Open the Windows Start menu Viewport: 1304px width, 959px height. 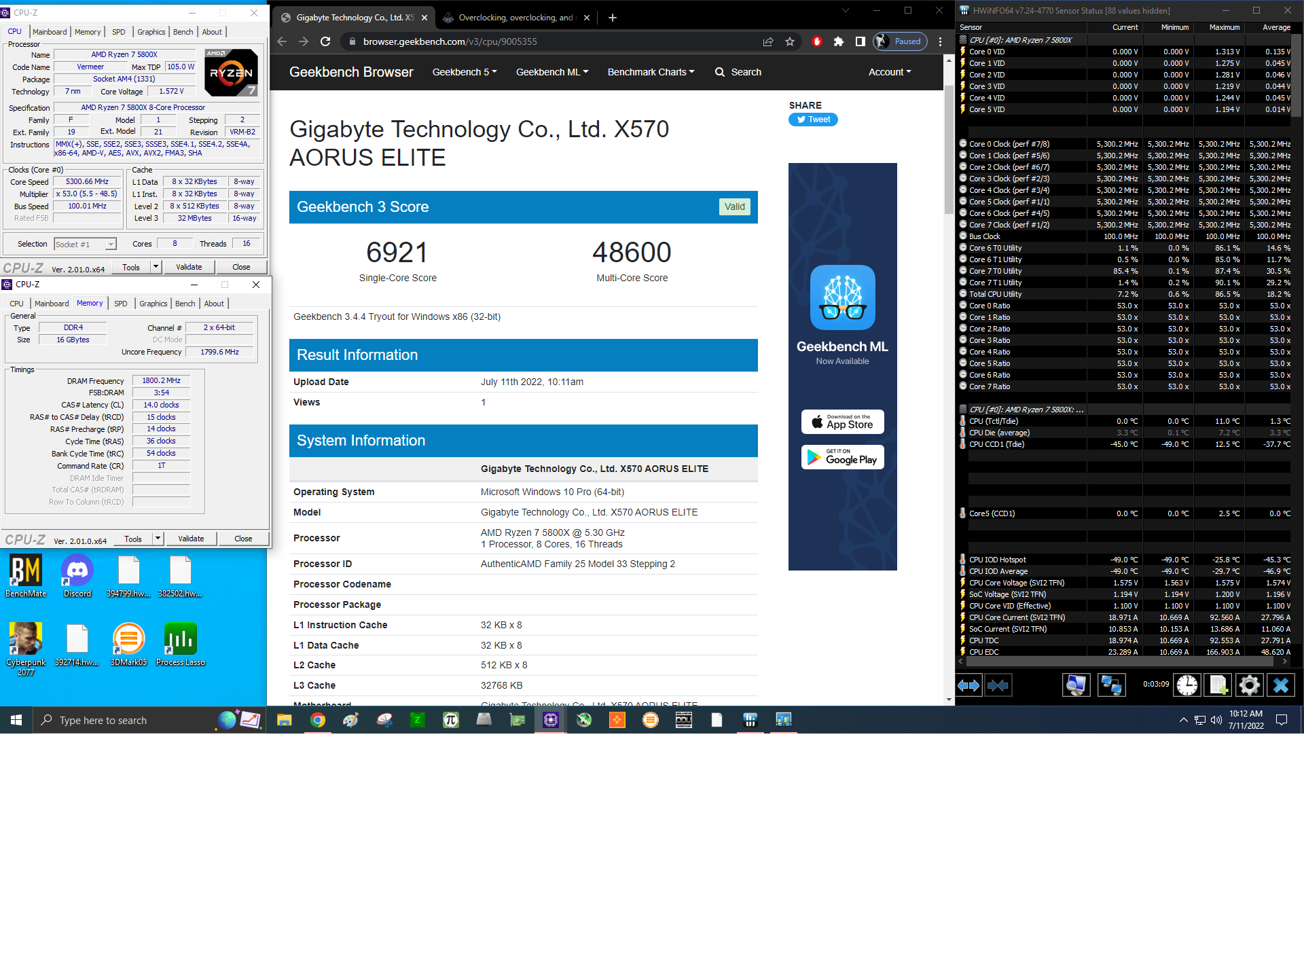click(x=16, y=720)
